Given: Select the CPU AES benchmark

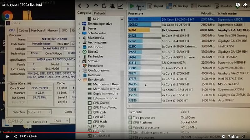Looking at the screenshot, I should [99, 117].
